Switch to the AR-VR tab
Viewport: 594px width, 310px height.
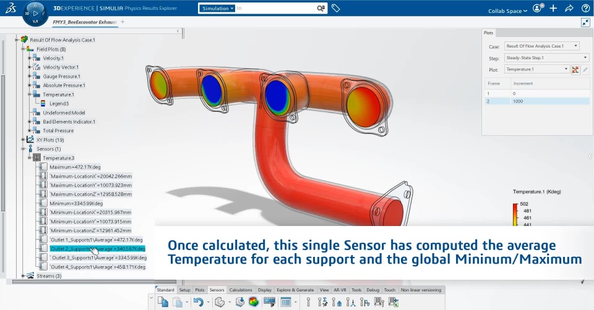(340, 290)
